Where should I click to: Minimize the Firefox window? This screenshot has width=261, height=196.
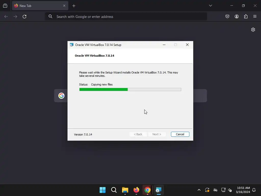(x=231, y=6)
